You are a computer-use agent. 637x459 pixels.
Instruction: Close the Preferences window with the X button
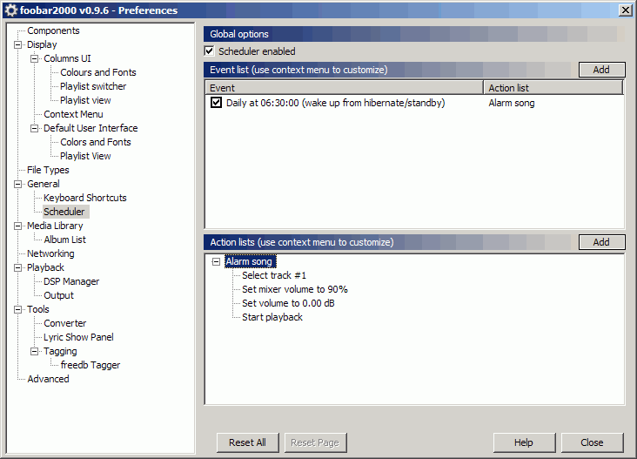coord(626,10)
